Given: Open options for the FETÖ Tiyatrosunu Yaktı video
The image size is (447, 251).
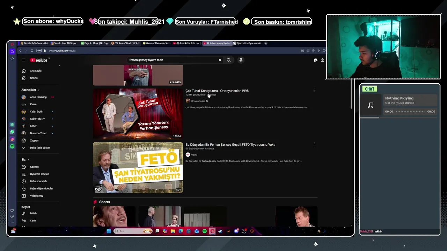Looking at the screenshot, I should pos(314,144).
